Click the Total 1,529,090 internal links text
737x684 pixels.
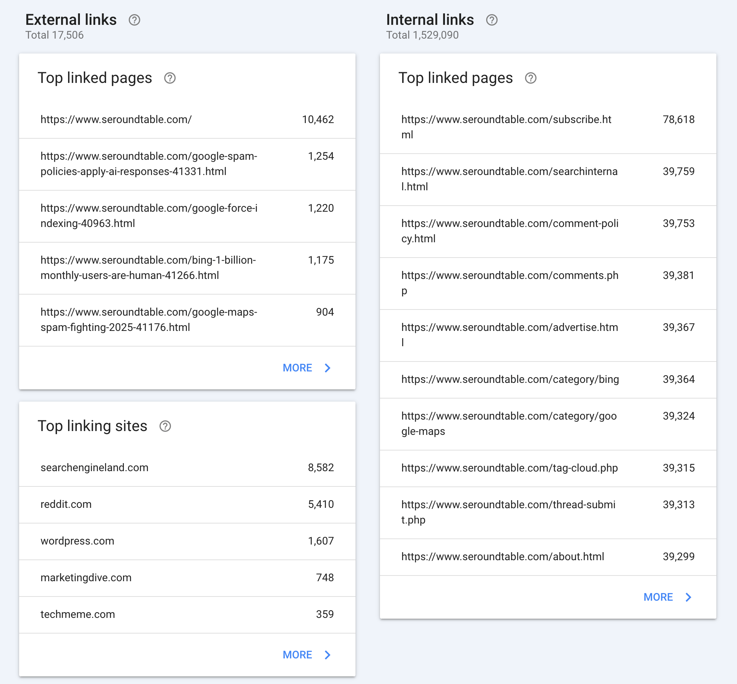(422, 35)
